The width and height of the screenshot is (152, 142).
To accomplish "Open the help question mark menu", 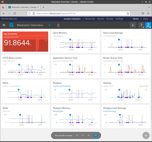I will point(141,25).
